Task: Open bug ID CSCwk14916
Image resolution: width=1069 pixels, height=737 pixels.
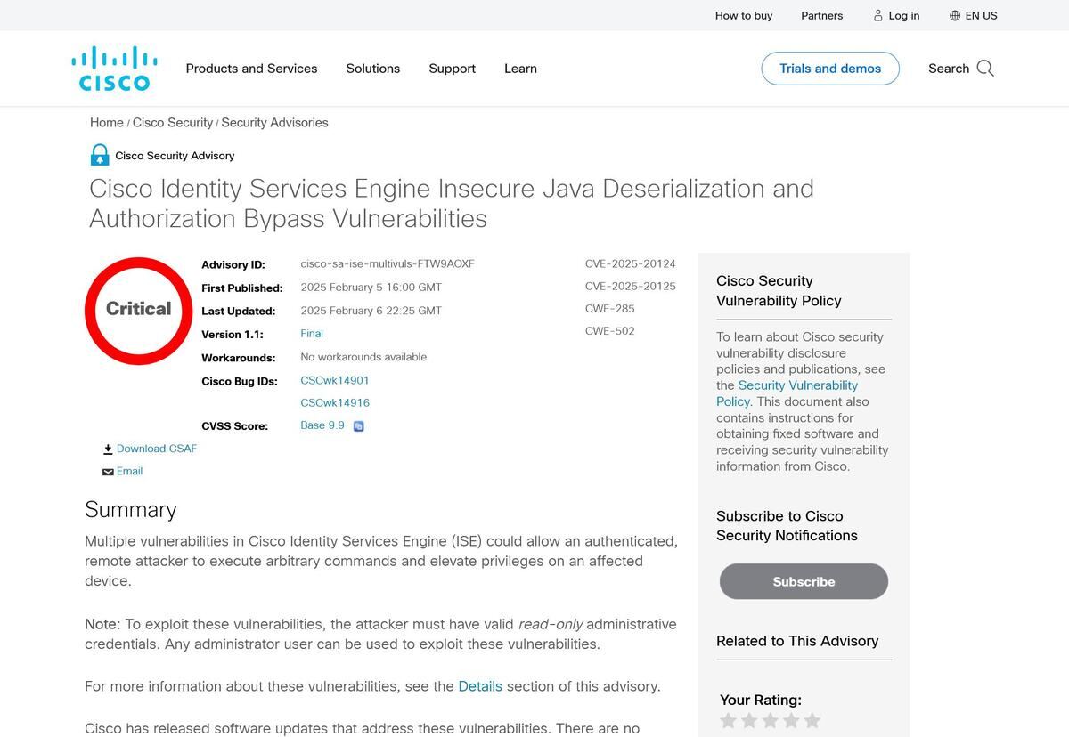Action: pos(335,403)
